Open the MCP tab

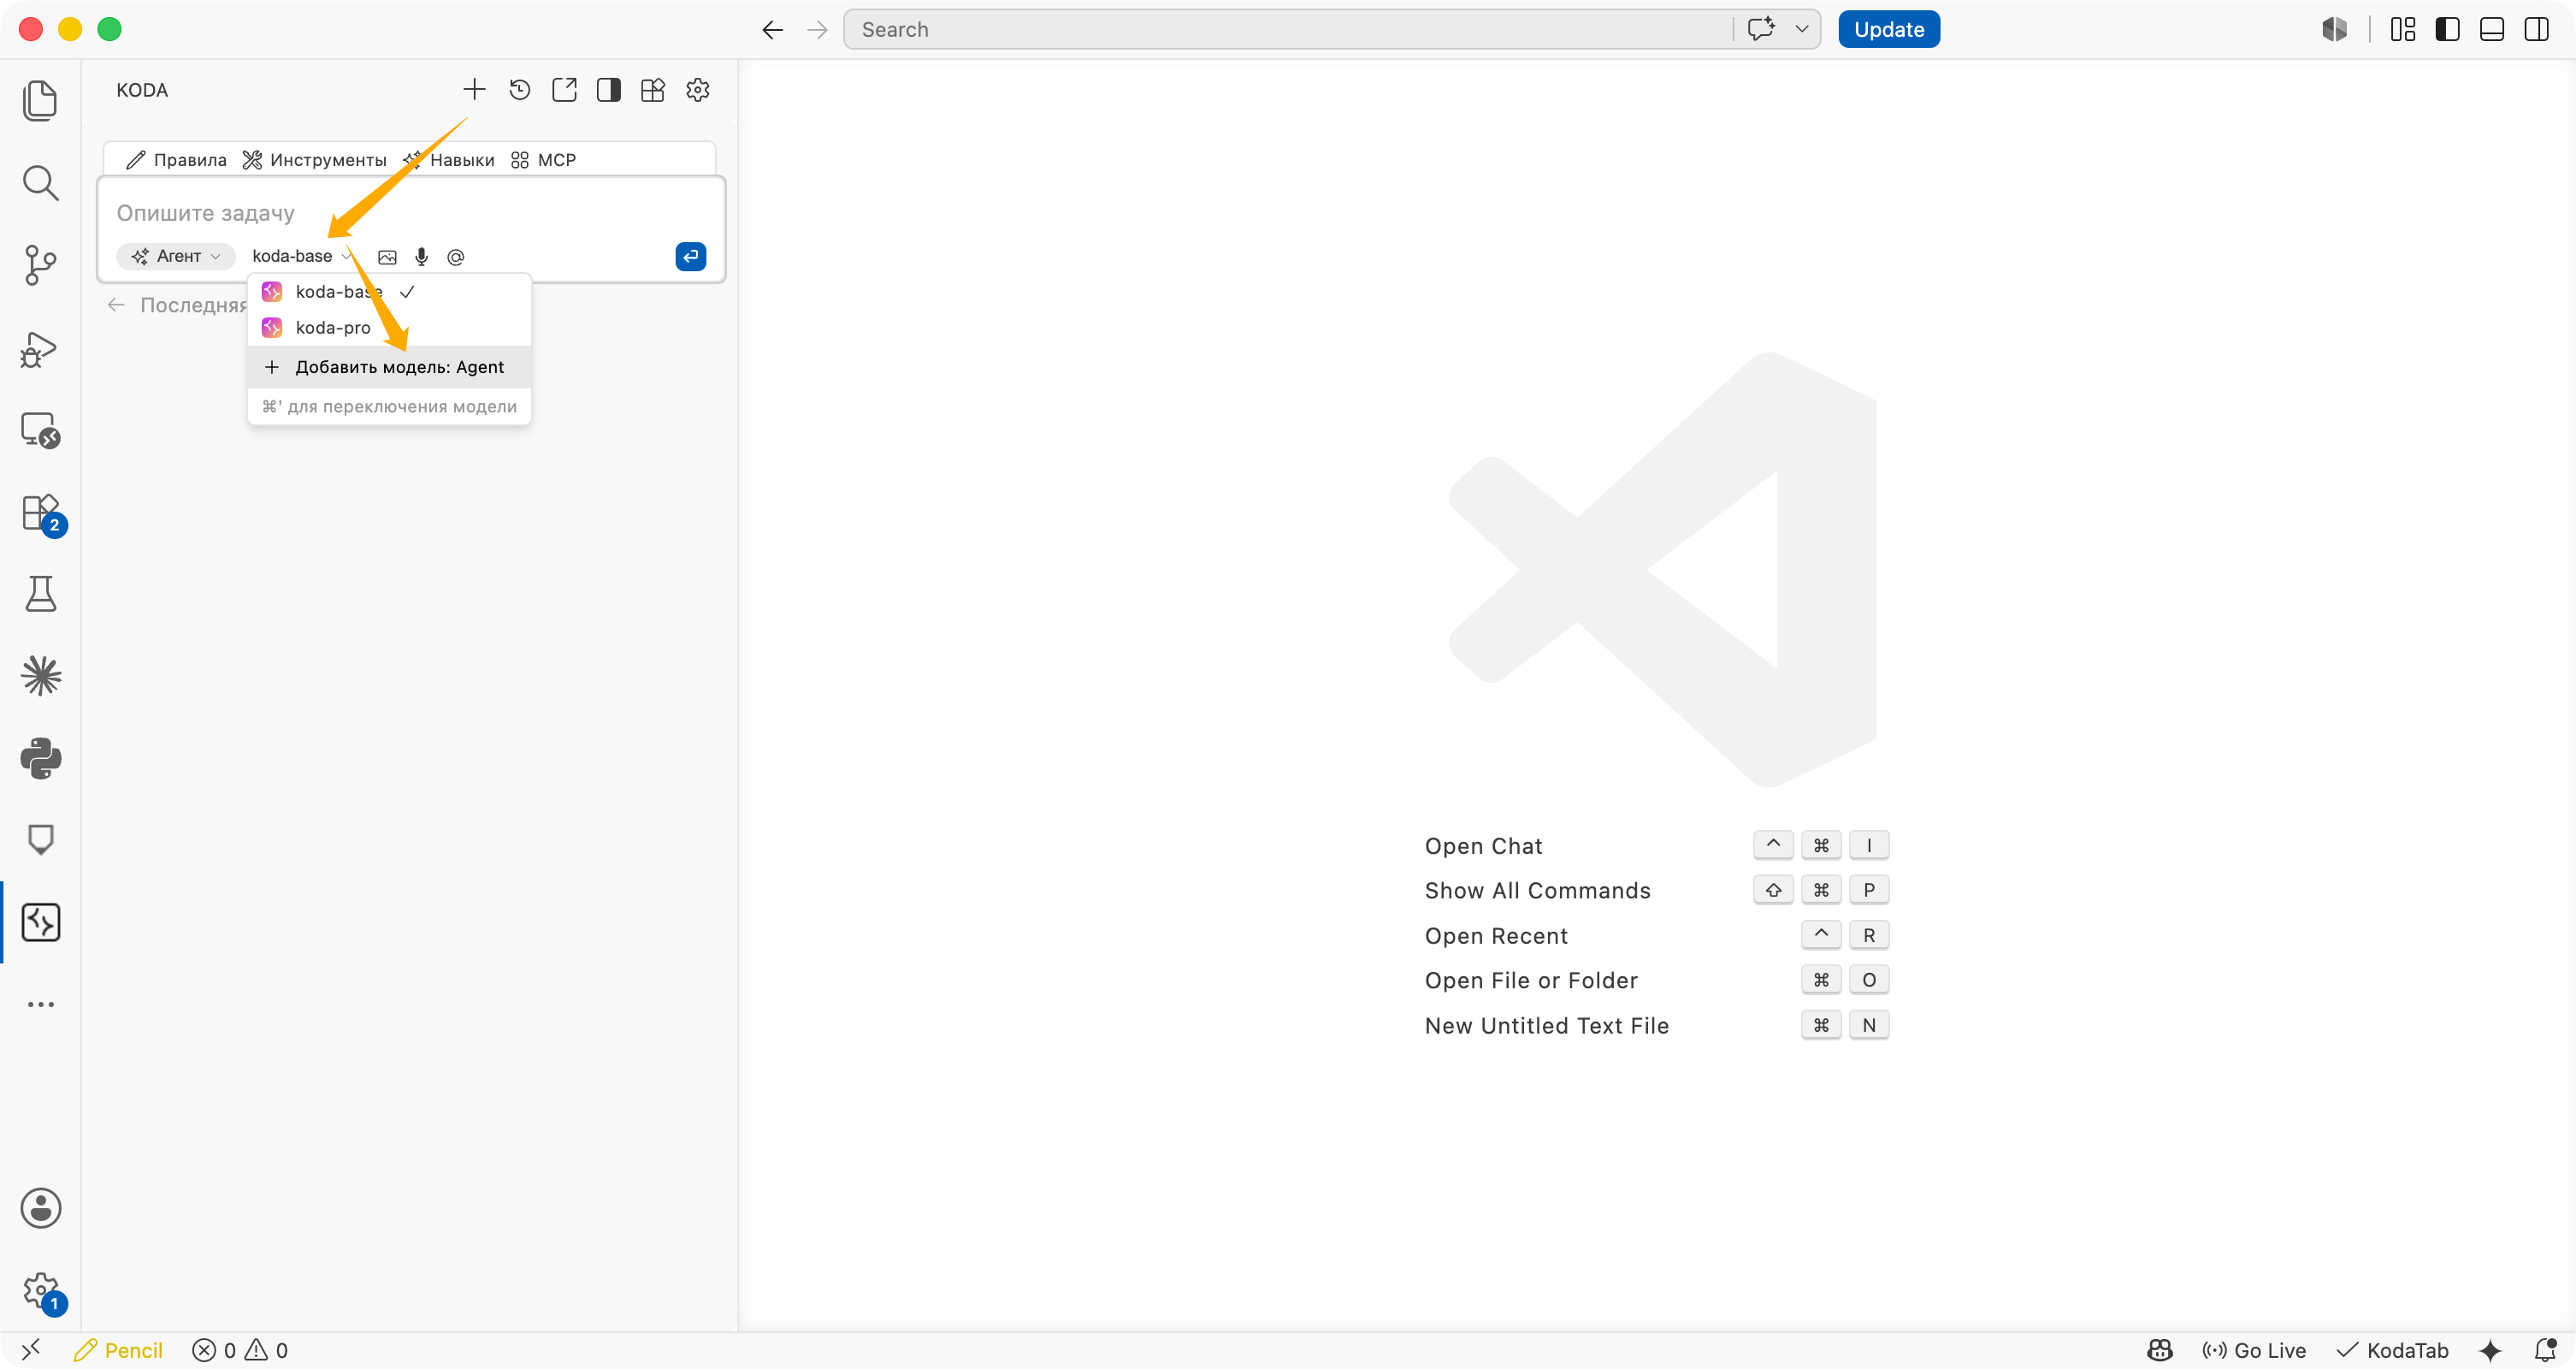tap(543, 160)
